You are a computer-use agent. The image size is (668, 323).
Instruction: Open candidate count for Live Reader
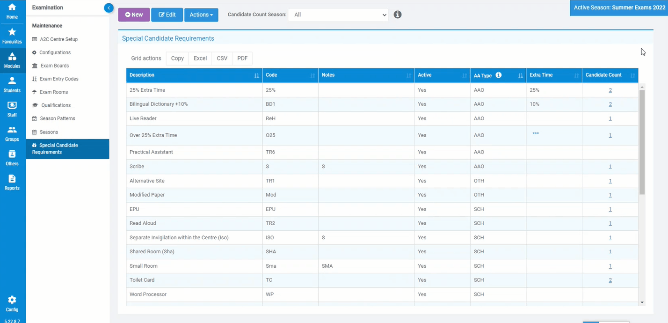[610, 118]
